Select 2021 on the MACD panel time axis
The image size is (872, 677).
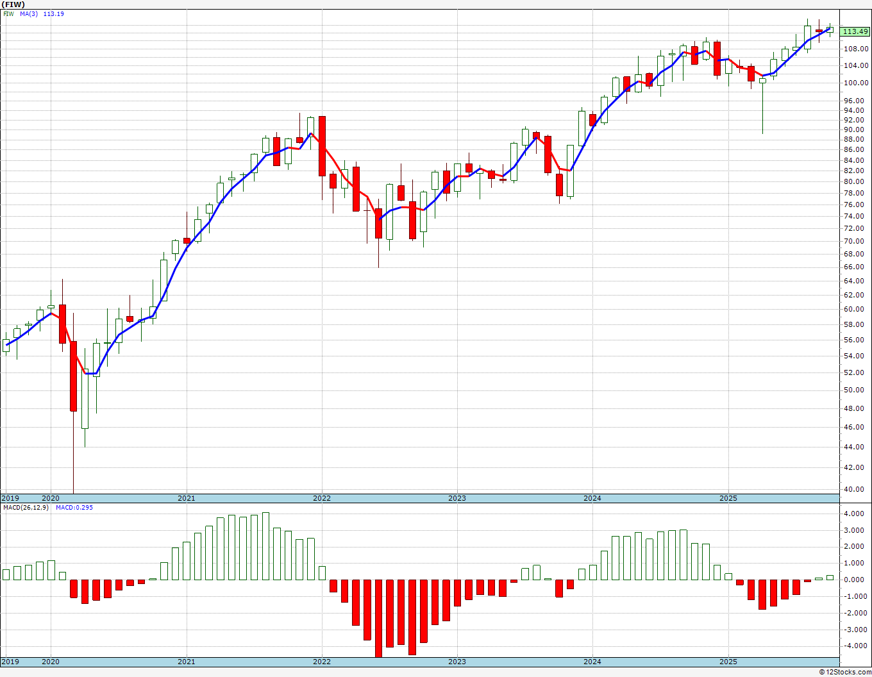(187, 661)
